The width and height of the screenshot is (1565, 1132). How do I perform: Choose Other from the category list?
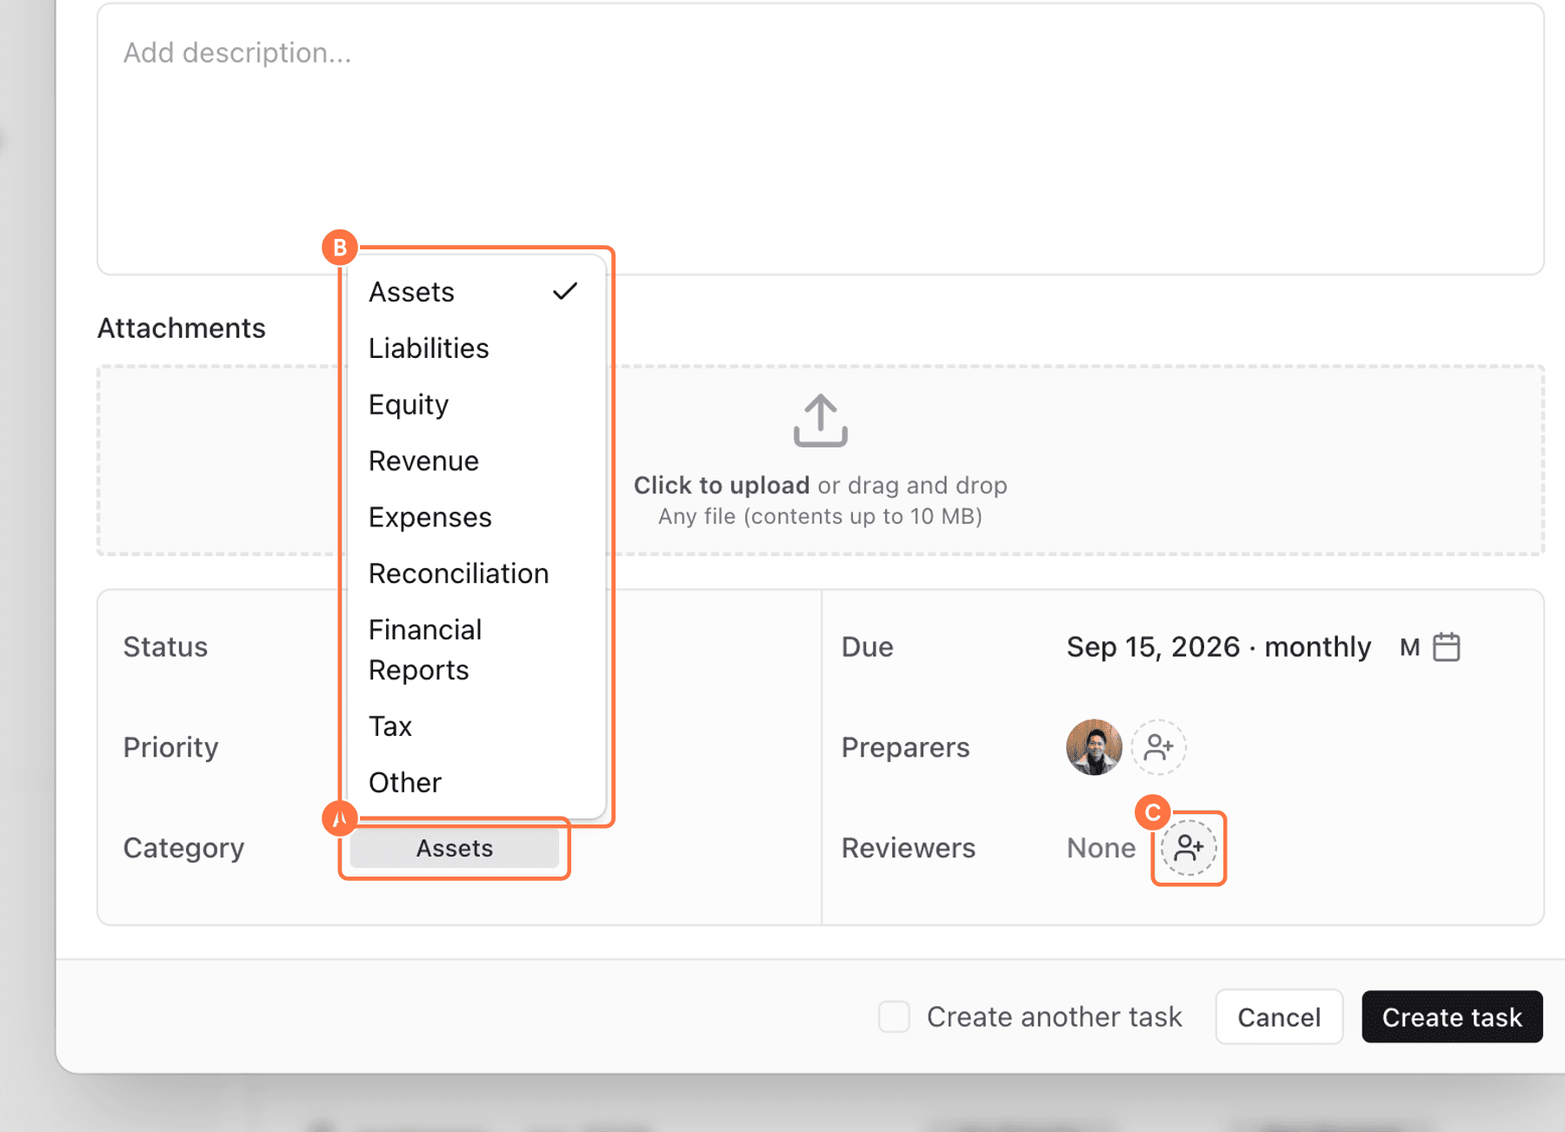(475, 783)
